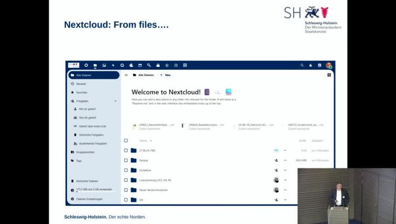Open the Dateien-Einstellungen settings panel
This screenshot has width=396, height=224.
(89, 199)
